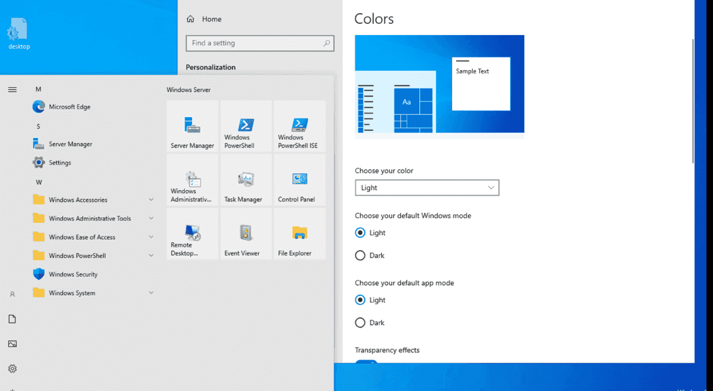Open the Choose your color dropdown
This screenshot has height=391, width=713.
pyautogui.click(x=427, y=188)
